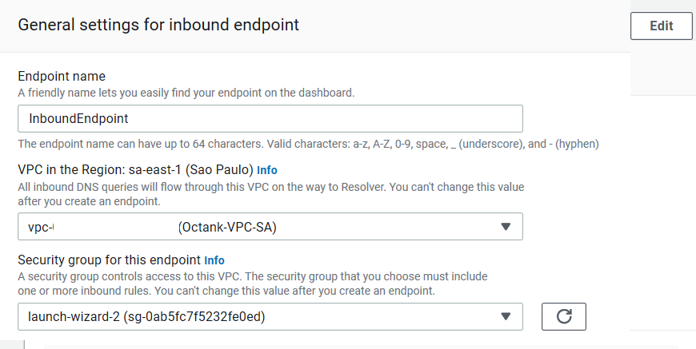Select the Octank-VPC-SA text in VPC selector
The image size is (696, 349).
coord(232,228)
